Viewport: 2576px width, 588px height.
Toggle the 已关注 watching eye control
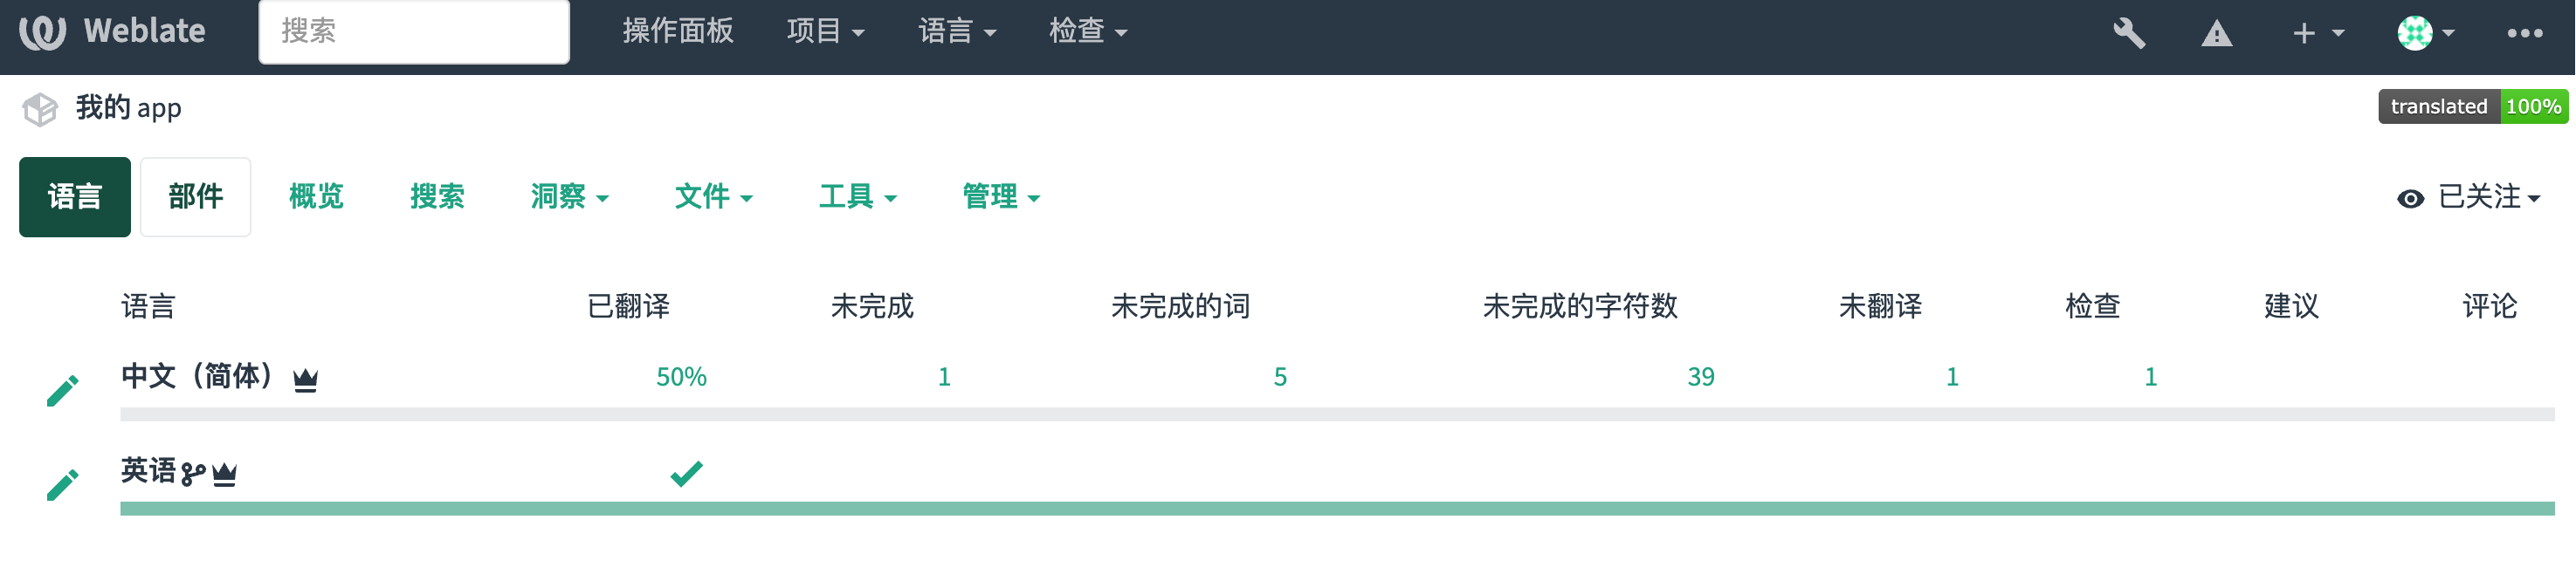pyautogui.click(x=2468, y=196)
